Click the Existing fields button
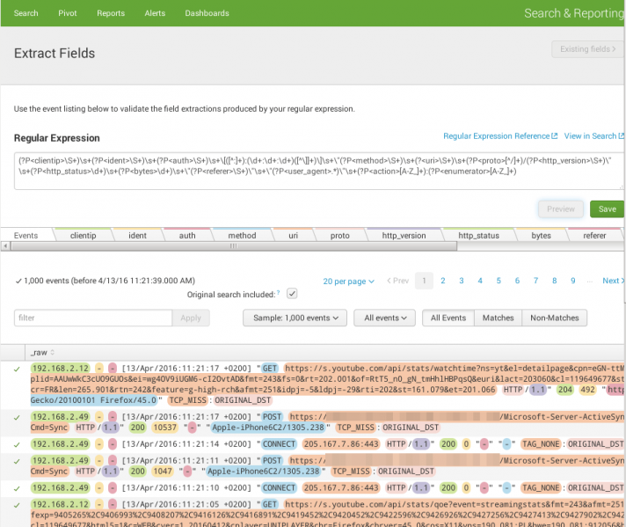626x527 pixels. pyautogui.click(x=587, y=49)
